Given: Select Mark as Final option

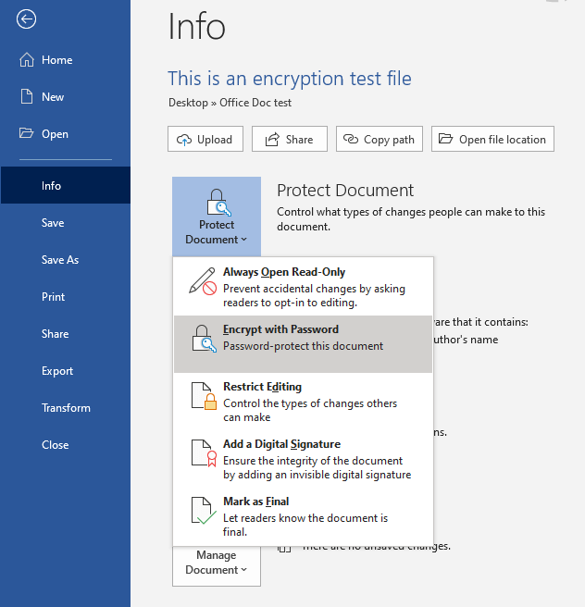Looking at the screenshot, I should (304, 516).
